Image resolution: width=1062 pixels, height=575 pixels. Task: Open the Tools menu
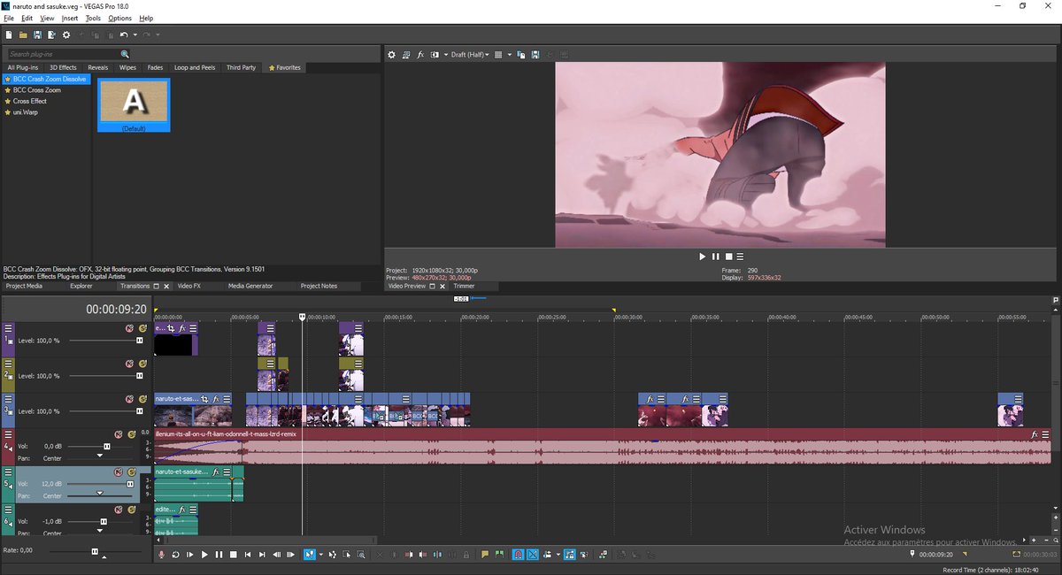[x=93, y=18]
